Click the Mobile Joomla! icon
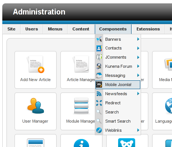The width and height of the screenshot is (172, 147). (x=99, y=85)
